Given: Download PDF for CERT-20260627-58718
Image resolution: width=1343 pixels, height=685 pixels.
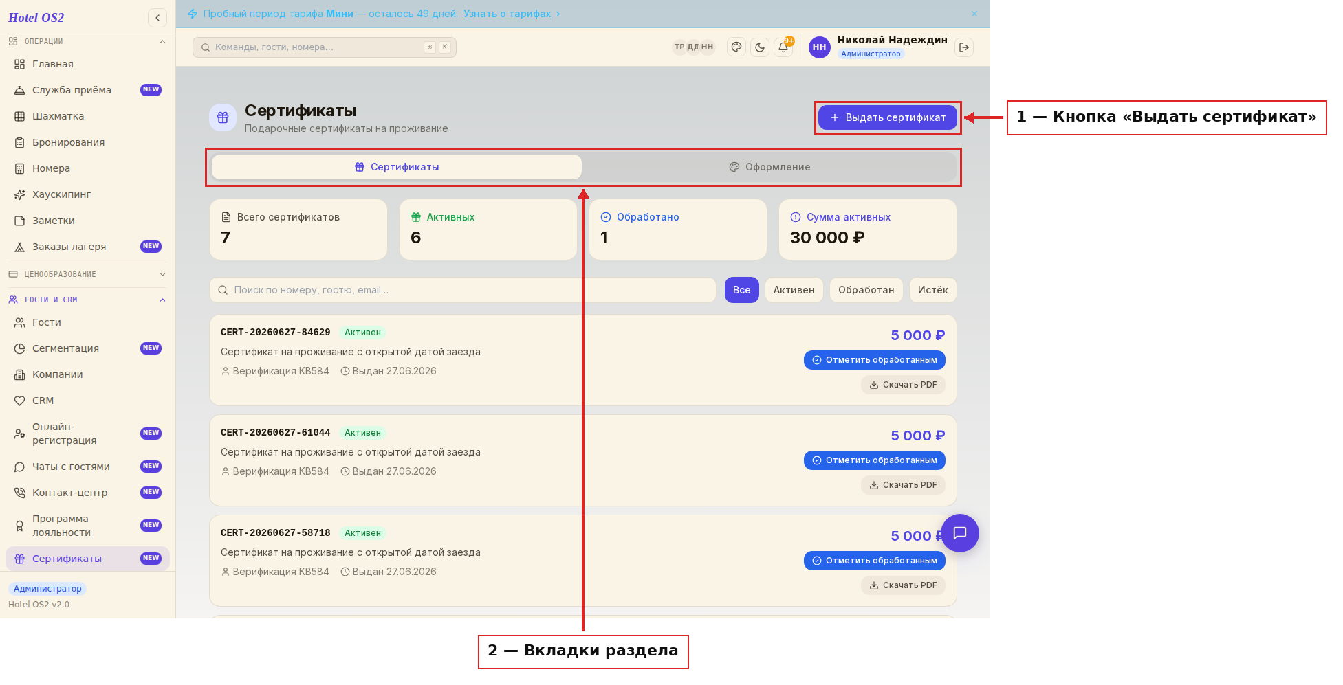Looking at the screenshot, I should tap(903, 585).
